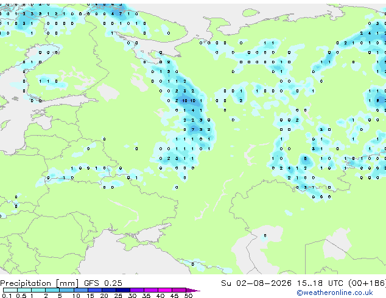The width and height of the screenshot is (386, 298).
Task: Pick the 1–2 mm legend color swatch
Action: pyautogui.click(x=38, y=290)
